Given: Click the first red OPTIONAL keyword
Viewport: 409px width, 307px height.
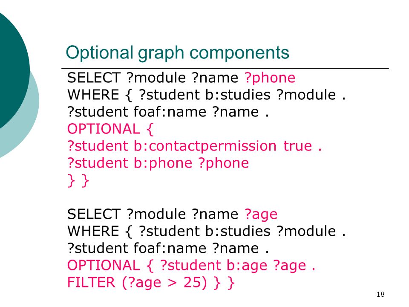Looking at the screenshot, I should tap(104, 129).
